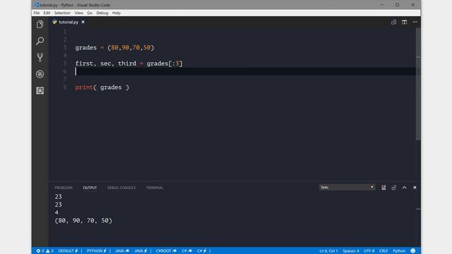Clear the output panel with clear icon
Viewport: 452px width, 254px height.
pyautogui.click(x=383, y=188)
